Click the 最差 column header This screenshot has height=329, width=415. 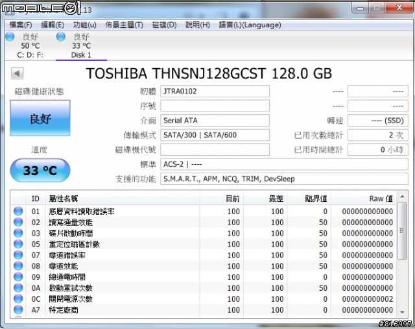(x=265, y=199)
